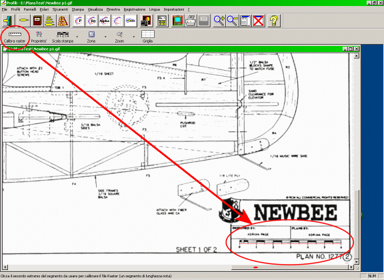Click the red X window icon

click(259, 21)
